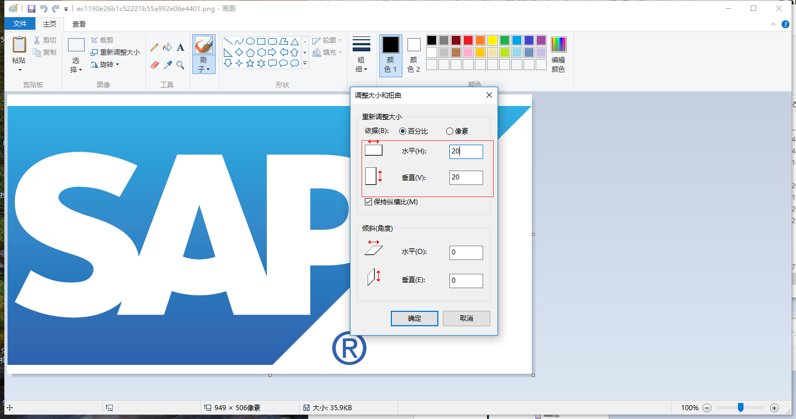This screenshot has width=796, height=419.
Task: Click the skew 水平(O) horizontal input field
Action: coord(466,252)
